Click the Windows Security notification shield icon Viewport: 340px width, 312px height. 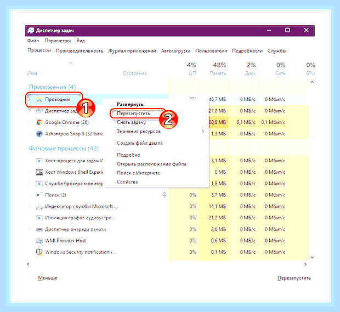coord(39,252)
